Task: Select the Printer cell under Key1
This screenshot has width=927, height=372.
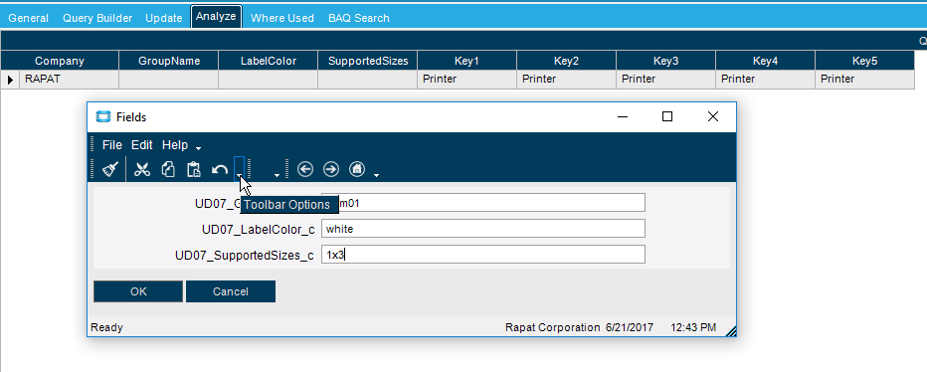Action: (467, 80)
